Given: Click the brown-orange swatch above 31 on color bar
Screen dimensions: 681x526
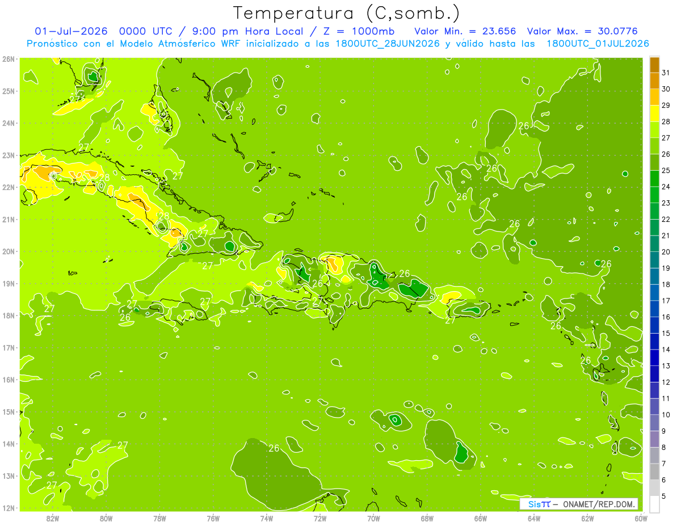Looking at the screenshot, I should 654,65.
